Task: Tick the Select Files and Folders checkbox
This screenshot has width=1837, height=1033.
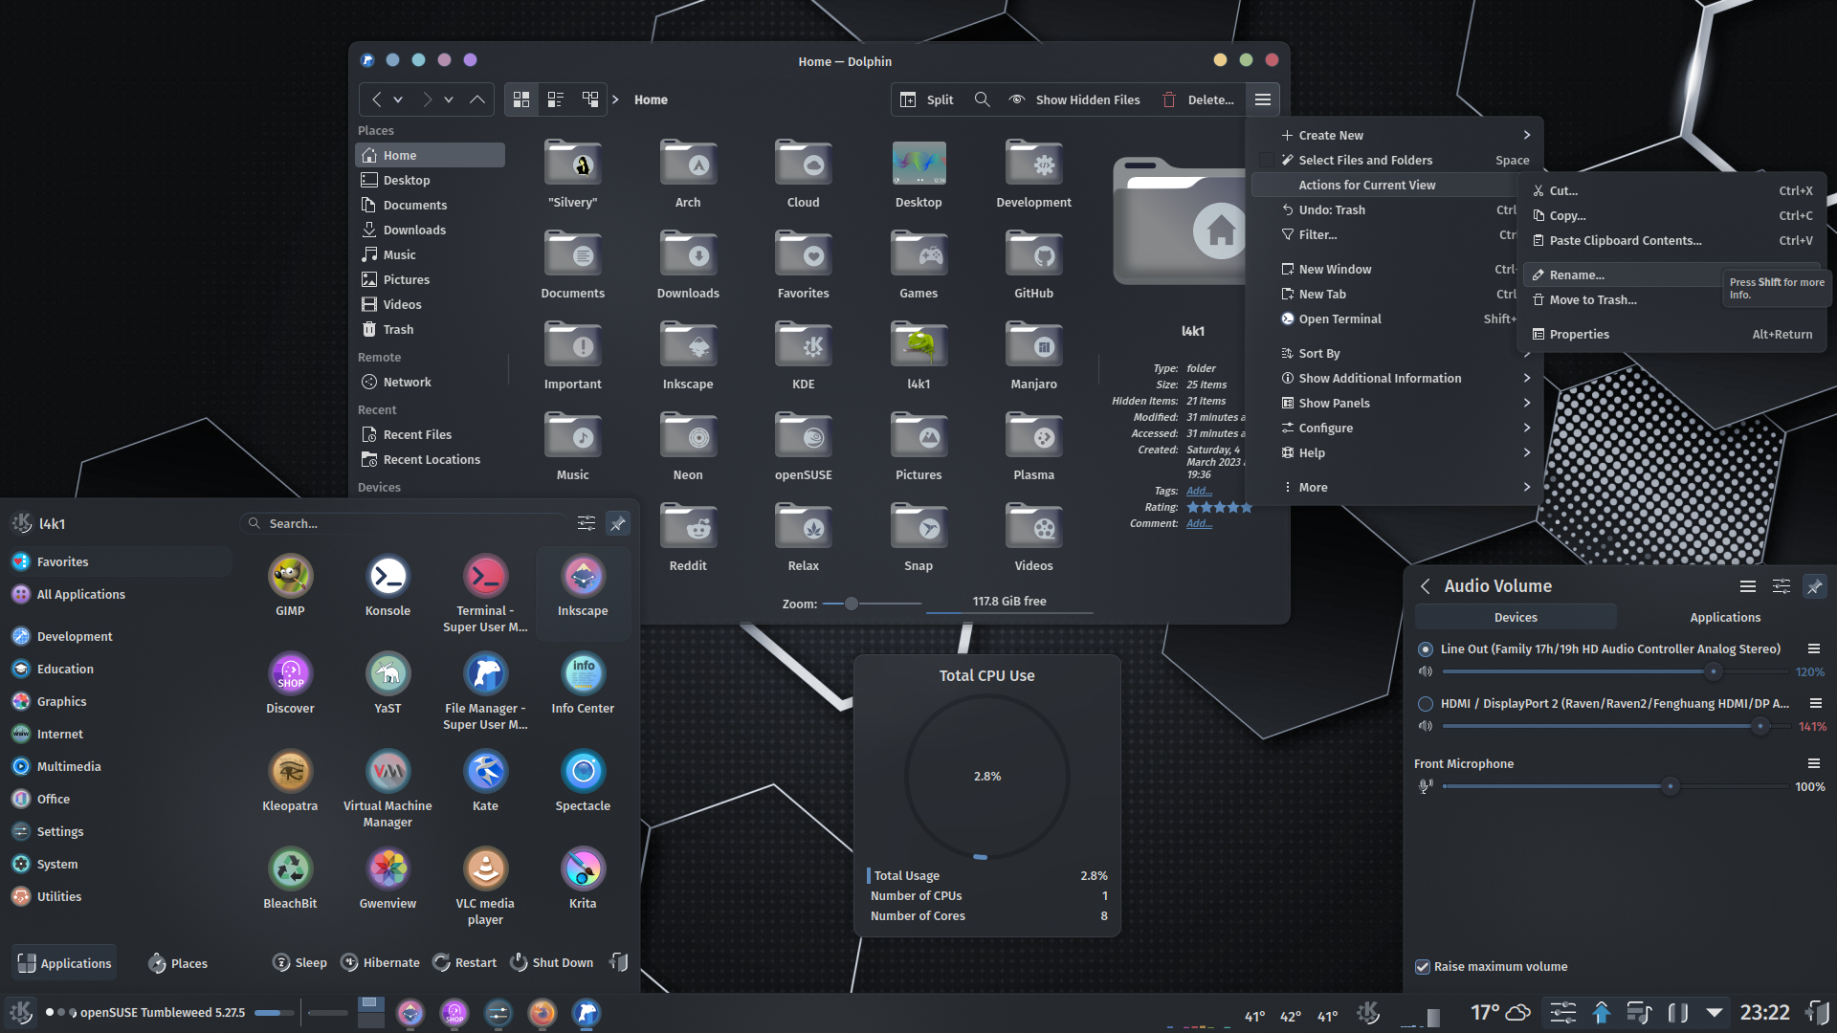Action: pos(1267,160)
